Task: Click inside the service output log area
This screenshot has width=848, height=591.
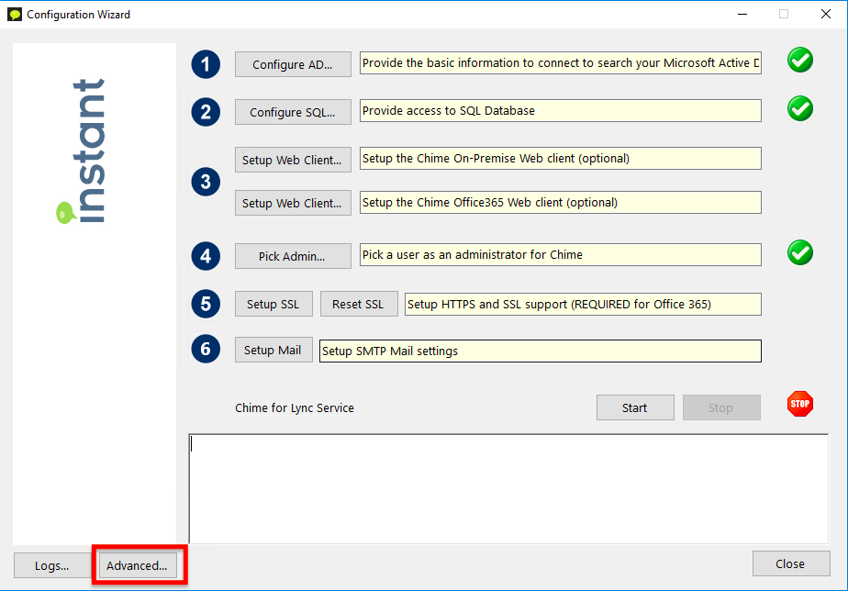Action: pos(508,489)
